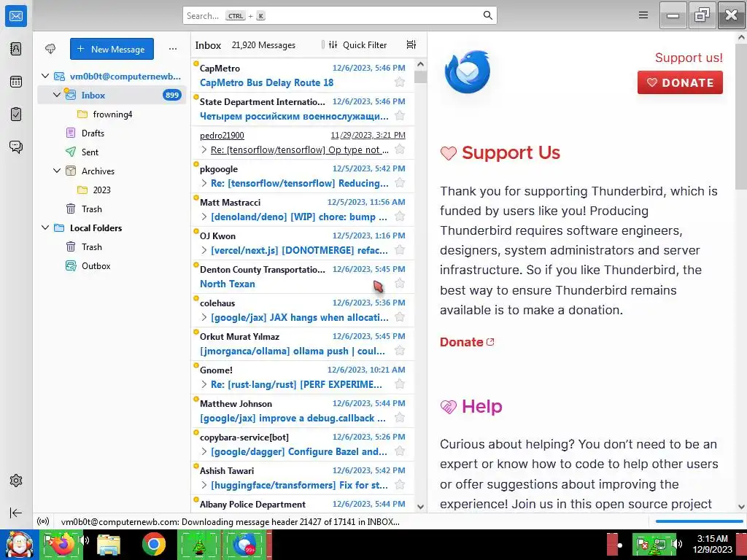Open the Albany Police Department message

(x=303, y=504)
